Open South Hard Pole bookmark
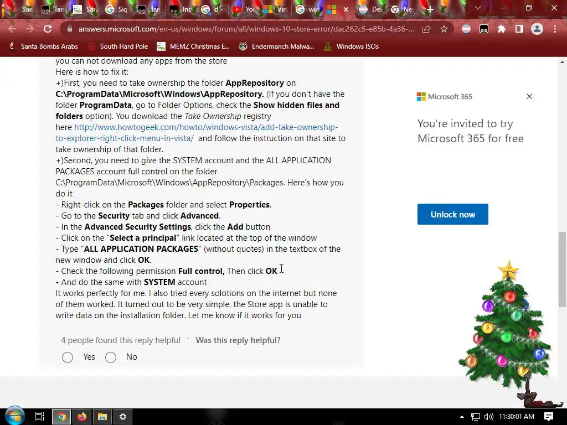 click(118, 46)
